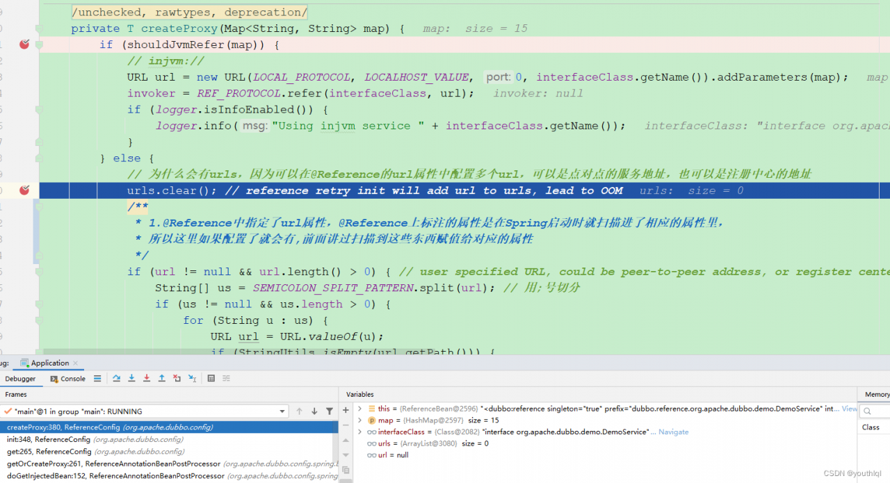
Task: Switch to the Debugger tab
Action: (20, 379)
